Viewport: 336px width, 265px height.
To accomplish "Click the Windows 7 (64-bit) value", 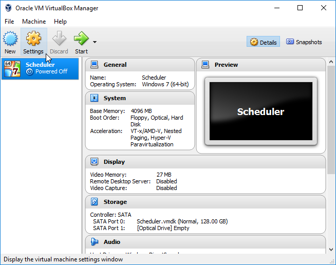I will (x=165, y=84).
